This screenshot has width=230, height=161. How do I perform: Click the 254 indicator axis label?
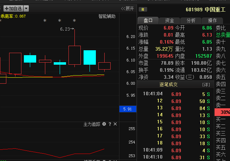coord(132,142)
